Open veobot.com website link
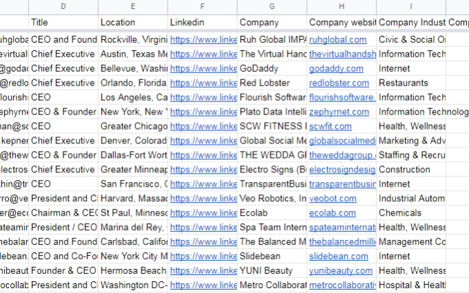The height and width of the screenshot is (293, 469). point(333,199)
